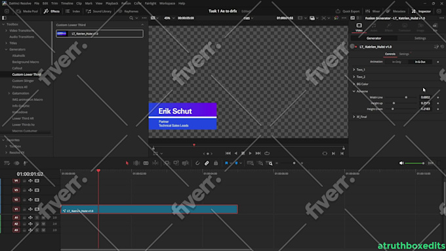The image size is (446, 251).
Task: Expand the BG Color parameter group
Action: click(x=354, y=84)
